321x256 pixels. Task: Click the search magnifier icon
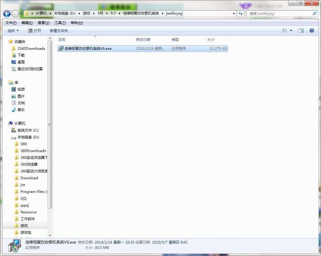[315, 13]
